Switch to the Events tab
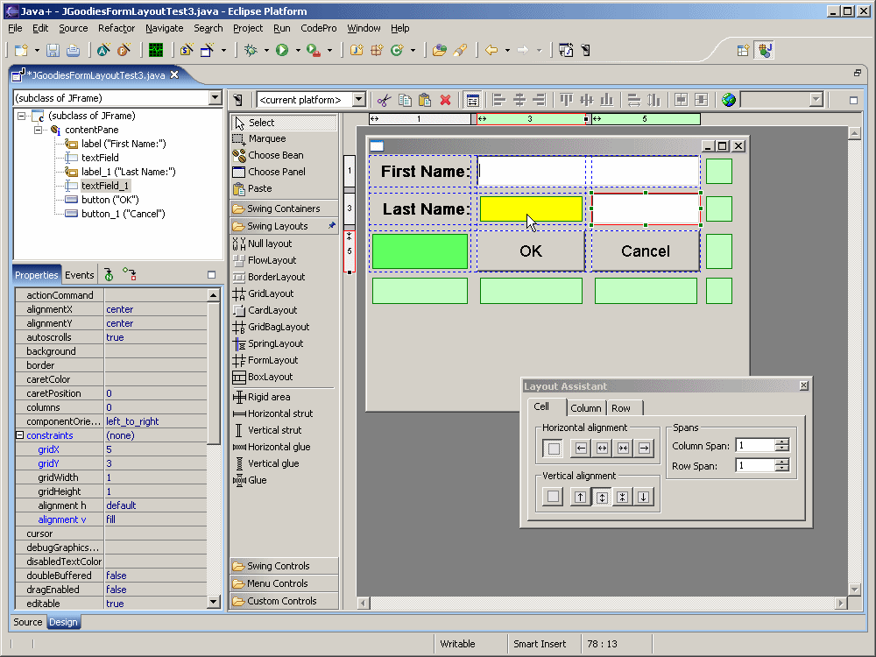 point(80,275)
